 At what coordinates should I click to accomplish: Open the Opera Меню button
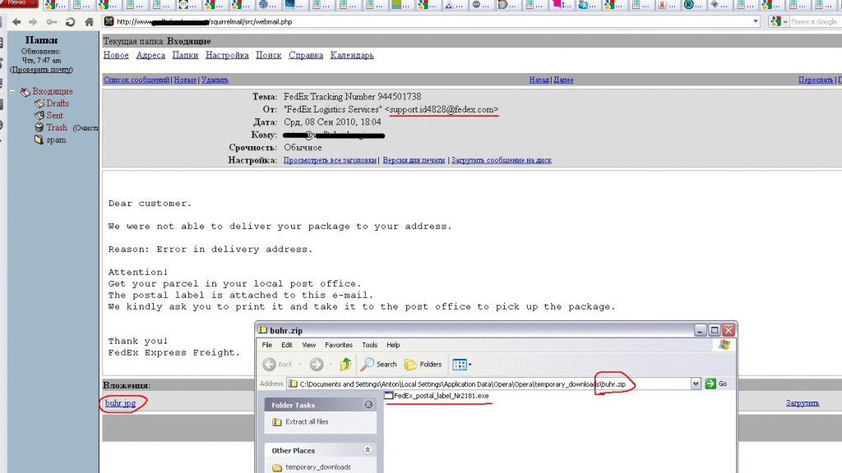[x=19, y=3]
